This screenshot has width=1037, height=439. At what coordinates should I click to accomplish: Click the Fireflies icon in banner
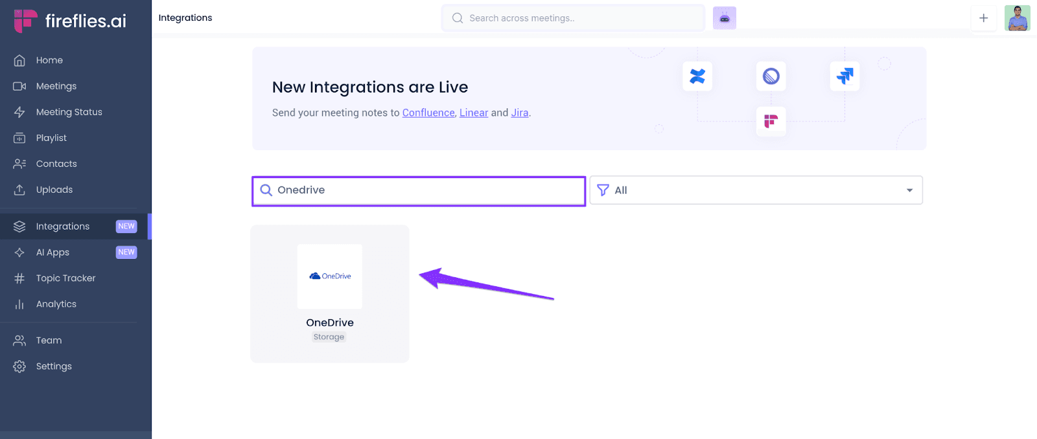(771, 121)
